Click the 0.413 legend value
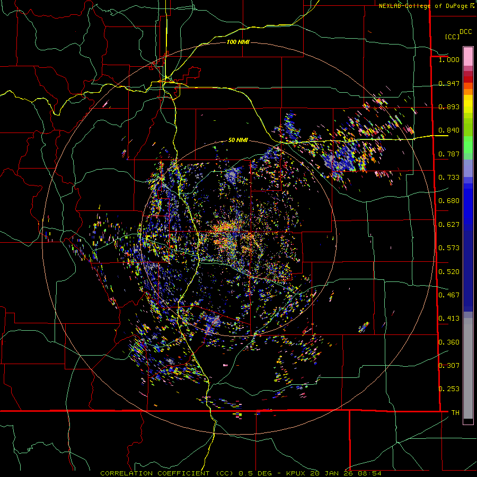The width and height of the screenshot is (477, 477). pos(449,319)
